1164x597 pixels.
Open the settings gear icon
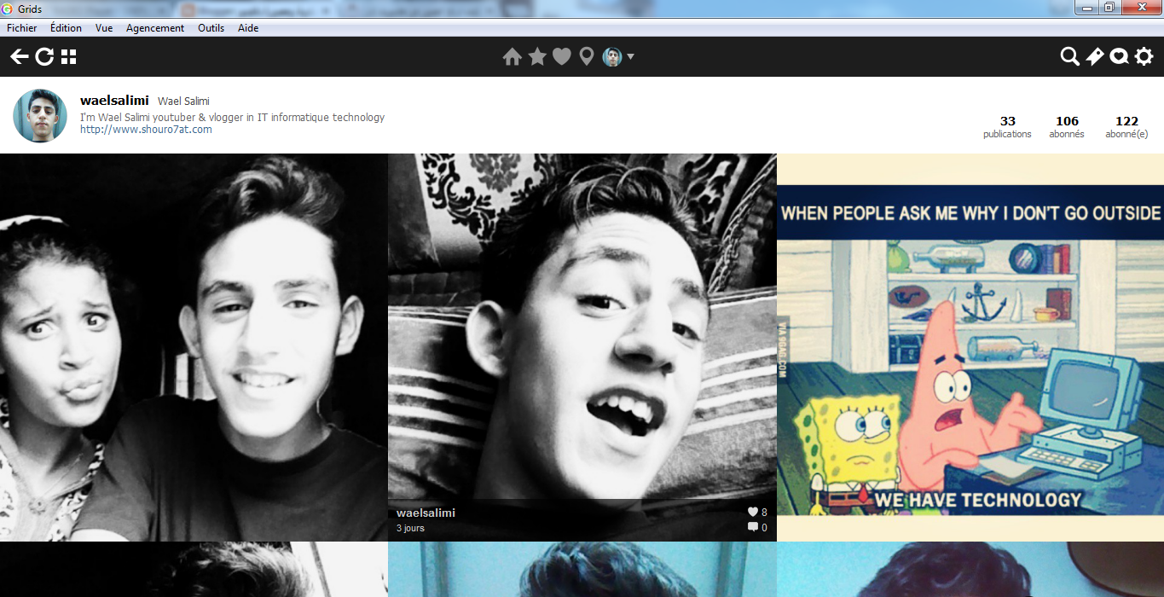coord(1144,57)
